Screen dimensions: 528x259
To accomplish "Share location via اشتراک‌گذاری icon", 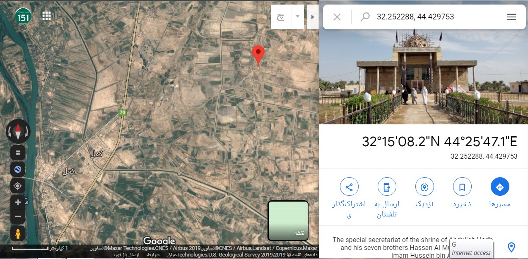I will [349, 198].
